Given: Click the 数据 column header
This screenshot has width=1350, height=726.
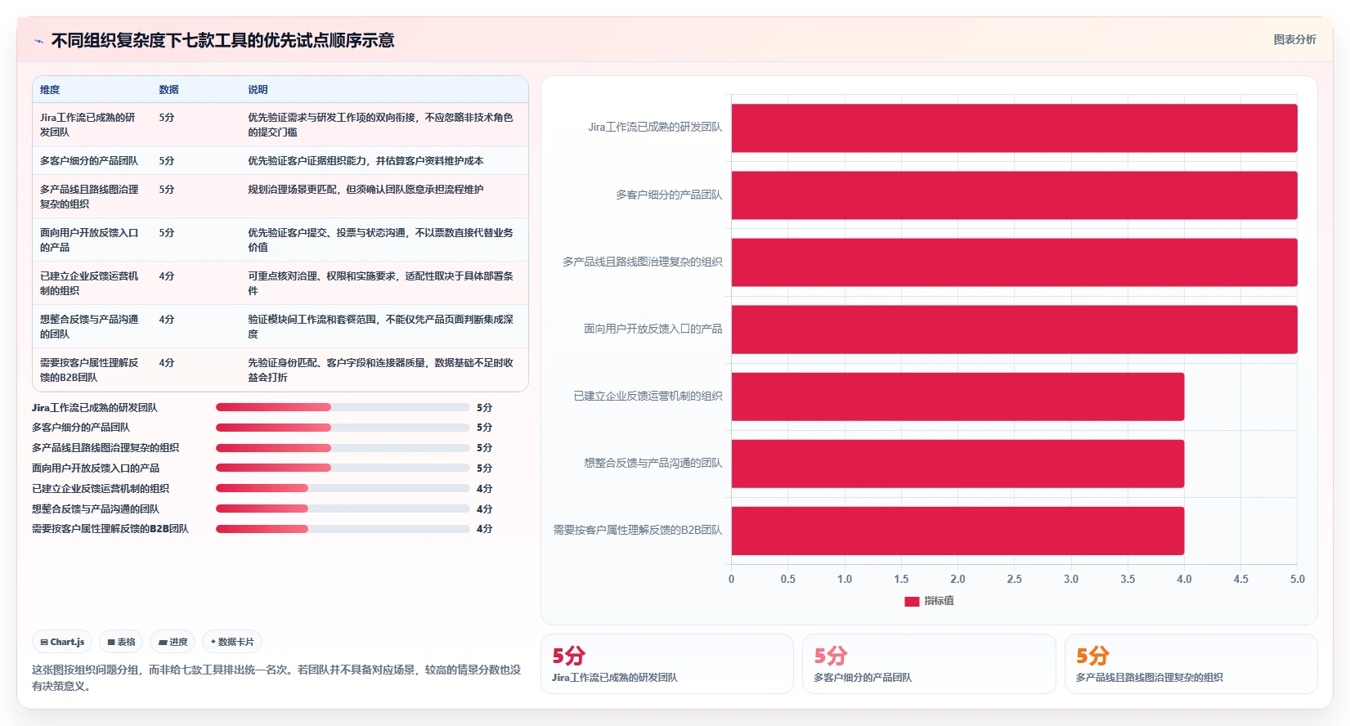Looking at the screenshot, I should (168, 90).
